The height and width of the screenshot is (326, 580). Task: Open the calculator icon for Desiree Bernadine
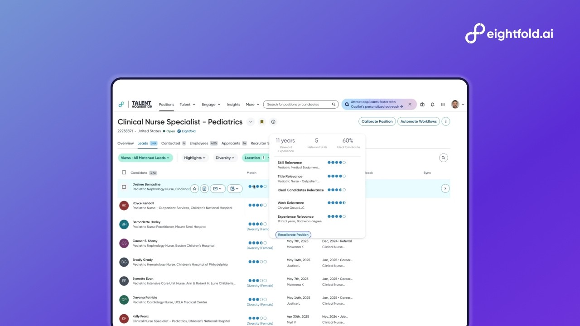click(x=204, y=188)
